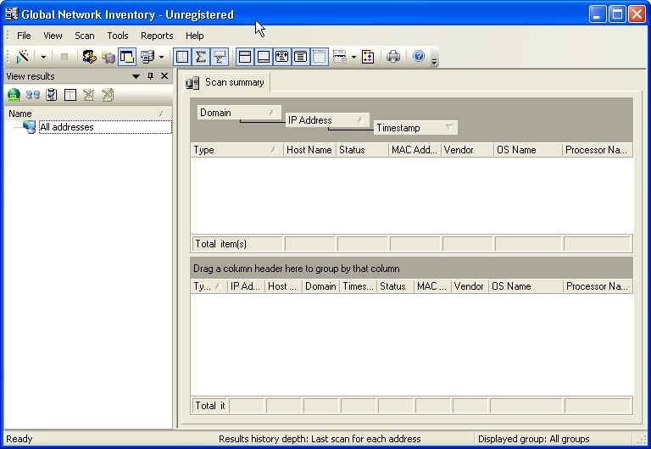Click the computers group icon in the toolbar

pos(147,57)
